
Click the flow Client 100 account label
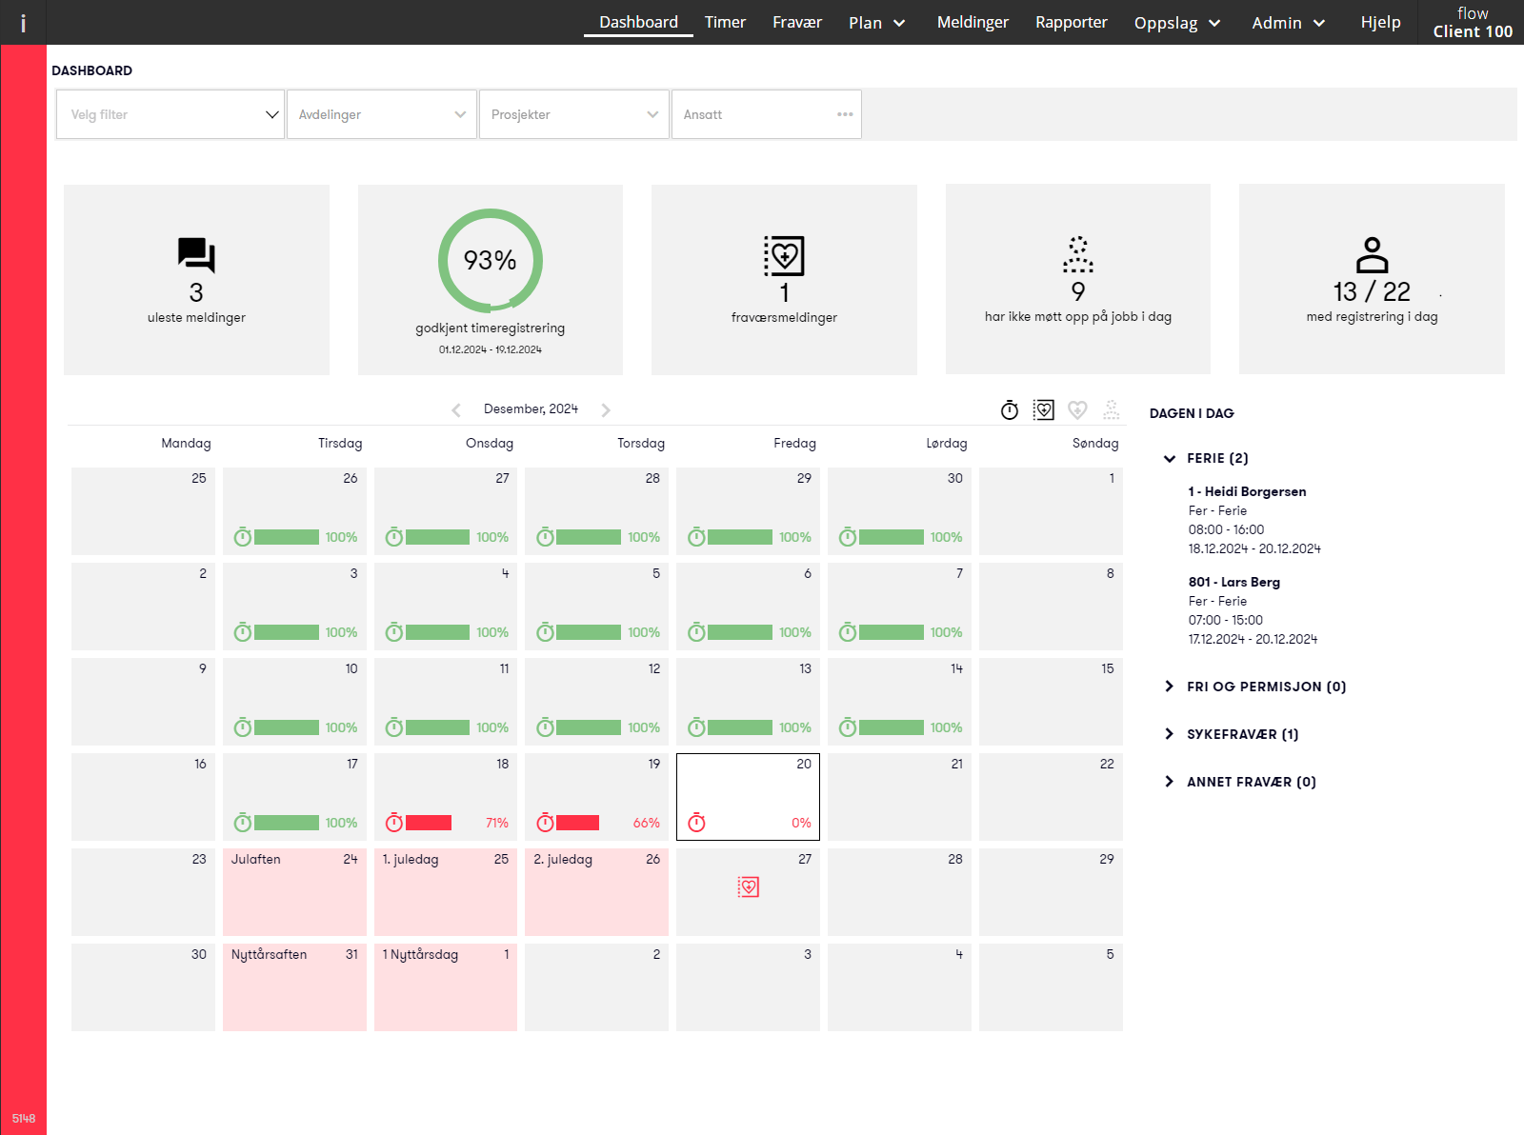pos(1473,22)
